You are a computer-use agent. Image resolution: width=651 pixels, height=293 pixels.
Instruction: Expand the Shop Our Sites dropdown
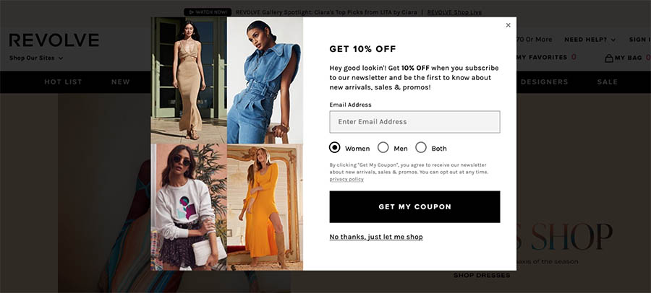(36, 58)
